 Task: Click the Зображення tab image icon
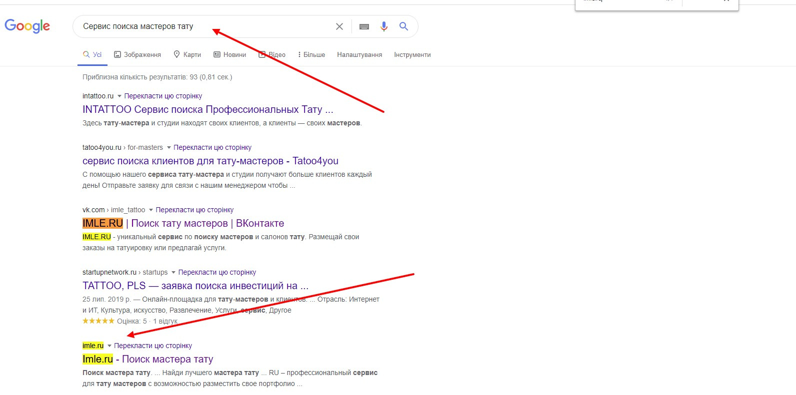coord(117,54)
